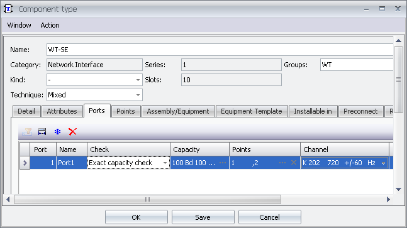Click the Points cell ellipsis button

pyautogui.click(x=282, y=163)
